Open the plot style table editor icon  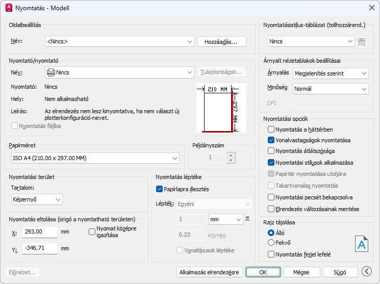(362, 42)
